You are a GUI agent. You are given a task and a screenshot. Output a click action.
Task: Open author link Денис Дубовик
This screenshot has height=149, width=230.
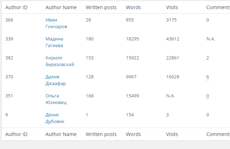[x=55, y=118]
